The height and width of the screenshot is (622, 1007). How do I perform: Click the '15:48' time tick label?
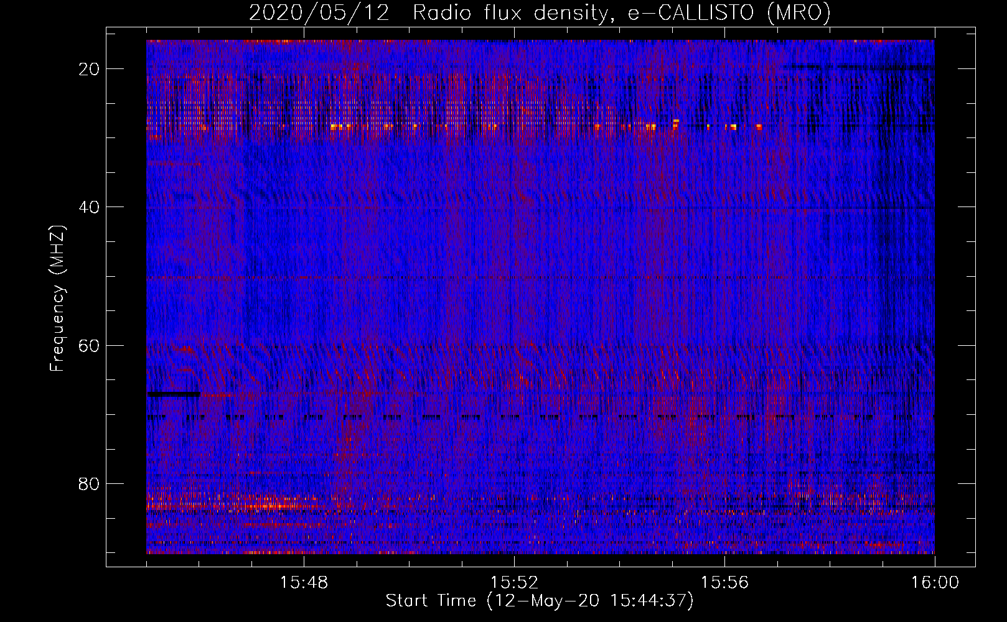[304, 583]
